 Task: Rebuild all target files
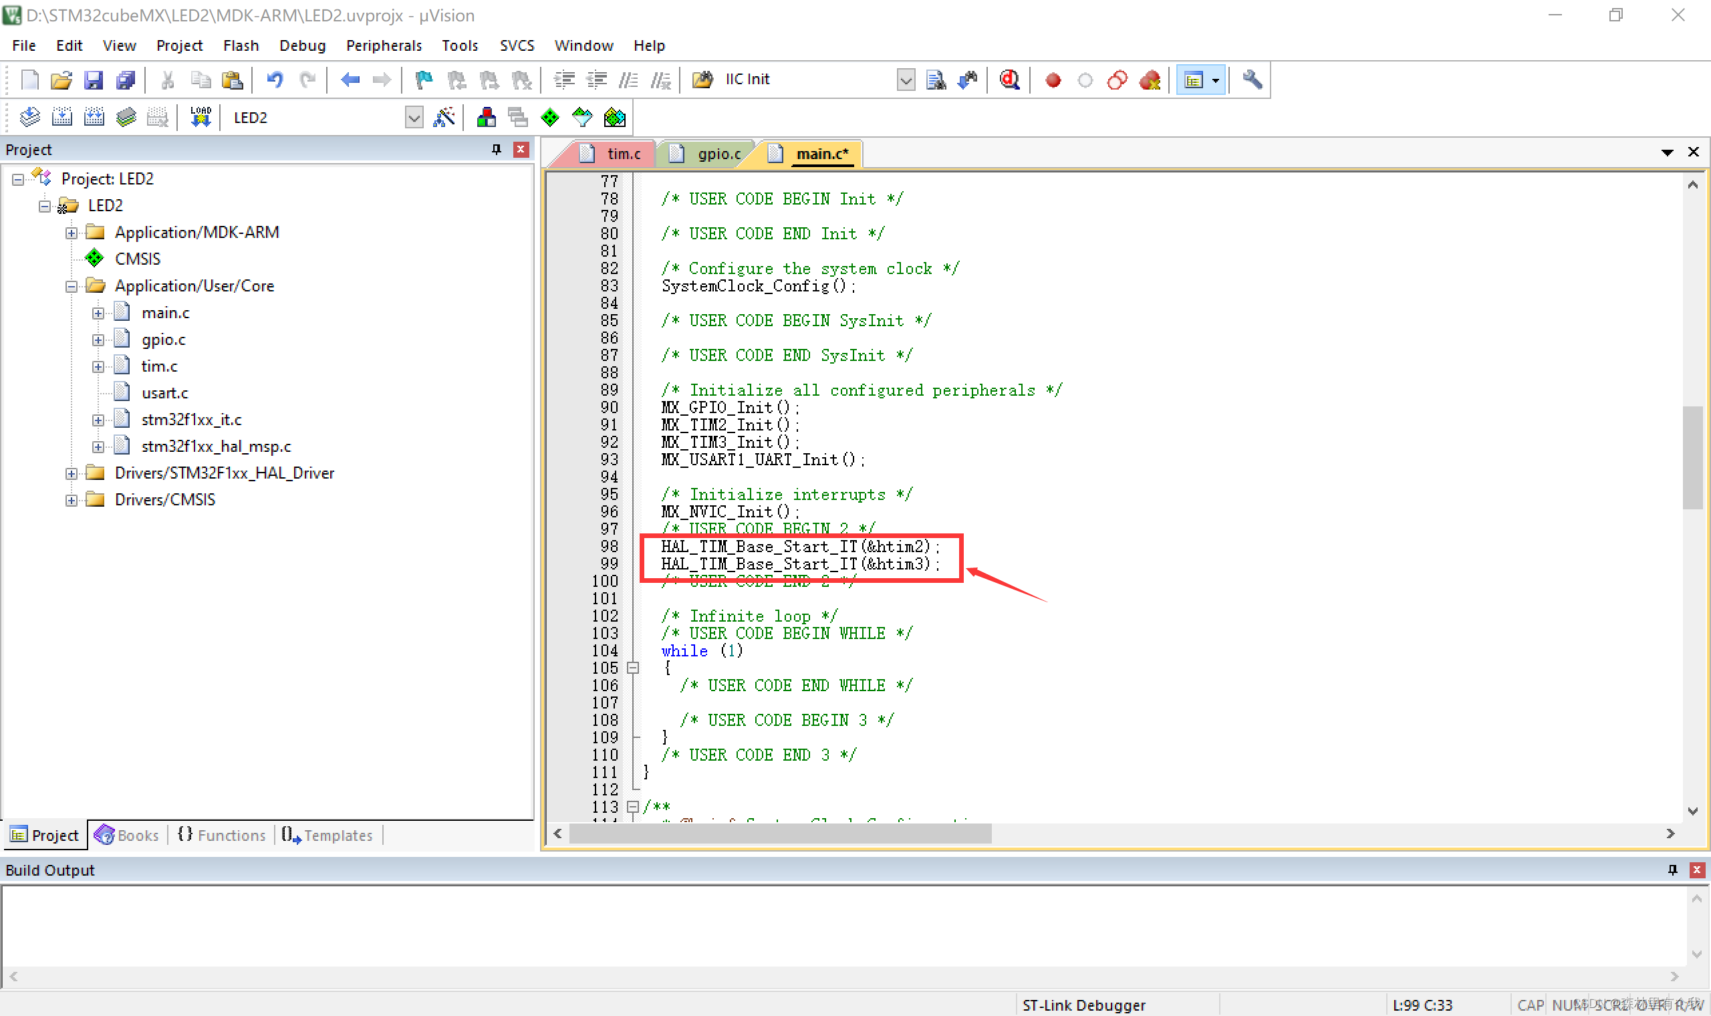[94, 118]
